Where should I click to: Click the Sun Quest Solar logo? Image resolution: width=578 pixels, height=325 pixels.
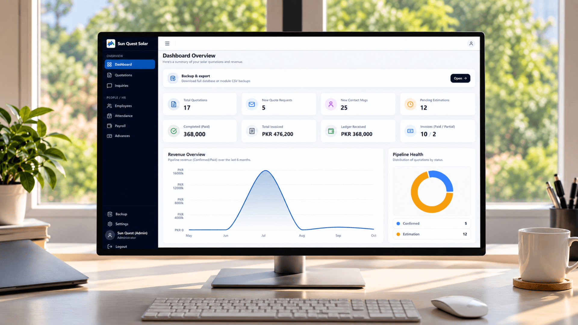(x=111, y=43)
